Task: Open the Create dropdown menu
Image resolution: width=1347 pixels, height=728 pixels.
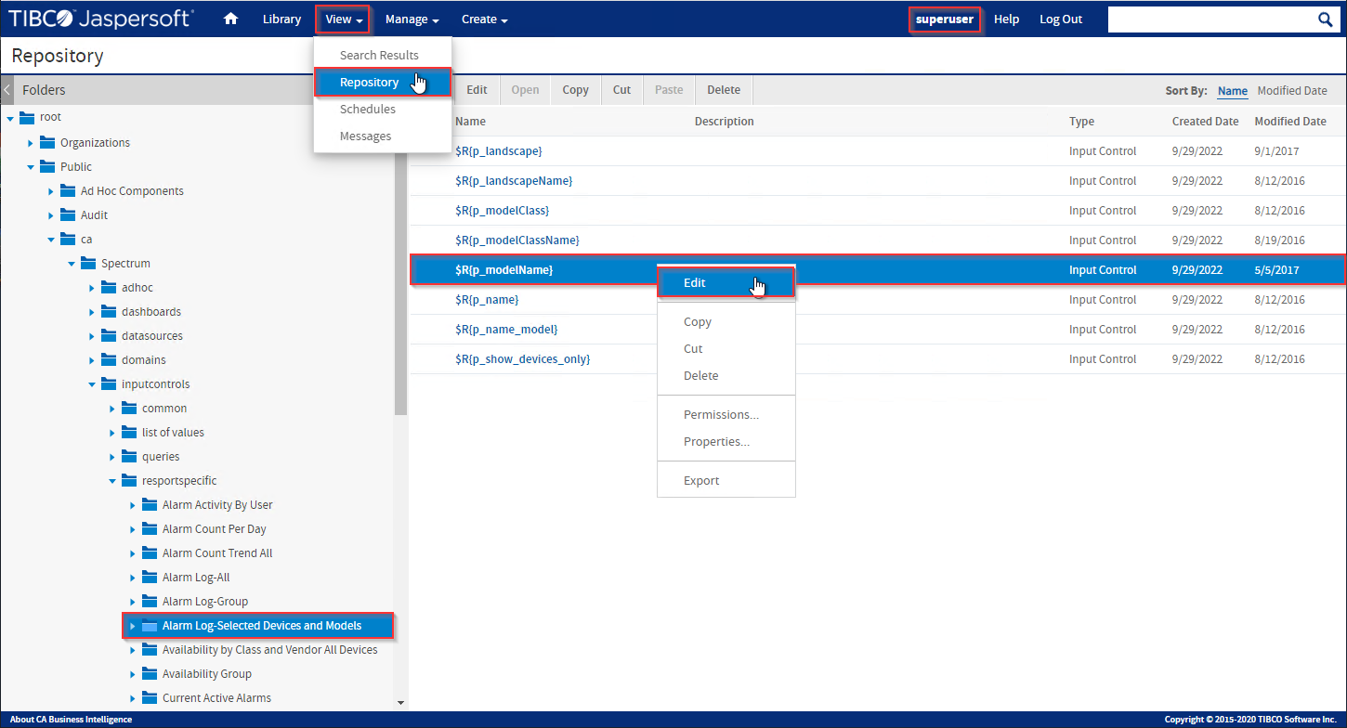Action: 484,19
